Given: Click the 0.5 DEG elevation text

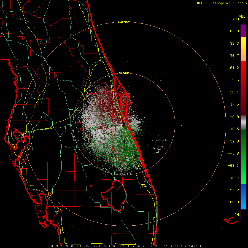Looking at the screenshot, I should (135, 246).
